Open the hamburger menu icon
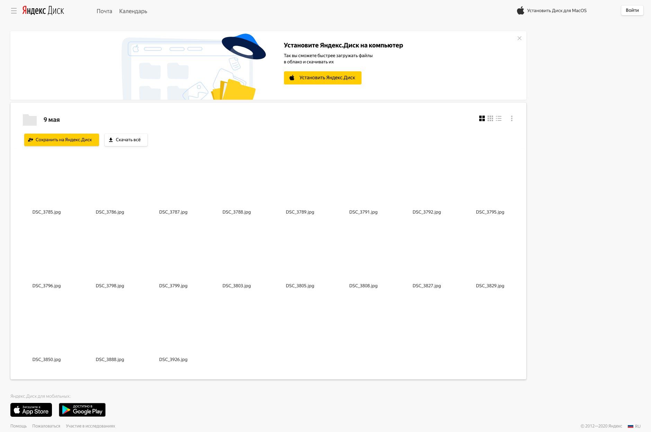The image size is (651, 432). (14, 11)
